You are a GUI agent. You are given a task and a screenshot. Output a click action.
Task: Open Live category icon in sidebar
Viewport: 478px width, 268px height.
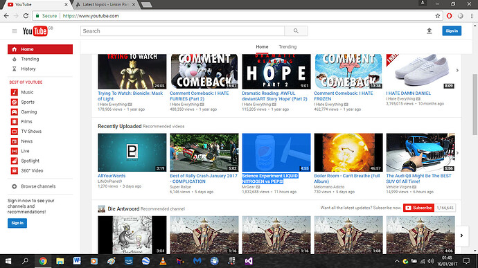[15, 151]
